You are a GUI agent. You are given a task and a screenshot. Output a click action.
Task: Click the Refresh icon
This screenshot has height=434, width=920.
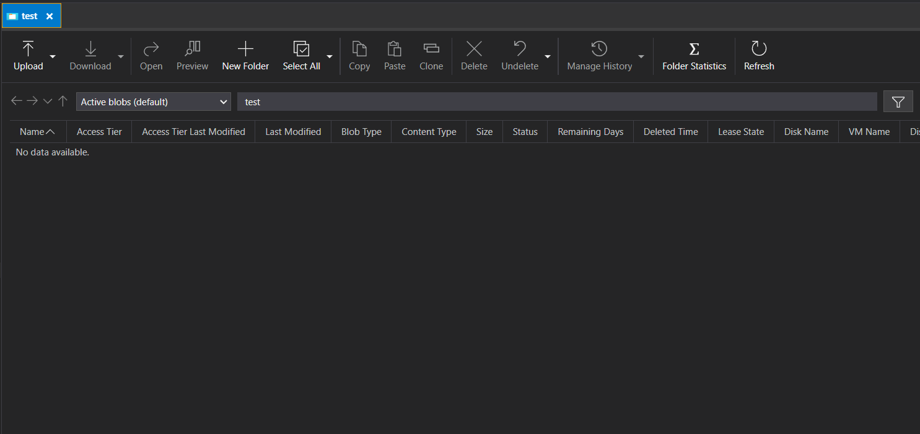pos(758,55)
